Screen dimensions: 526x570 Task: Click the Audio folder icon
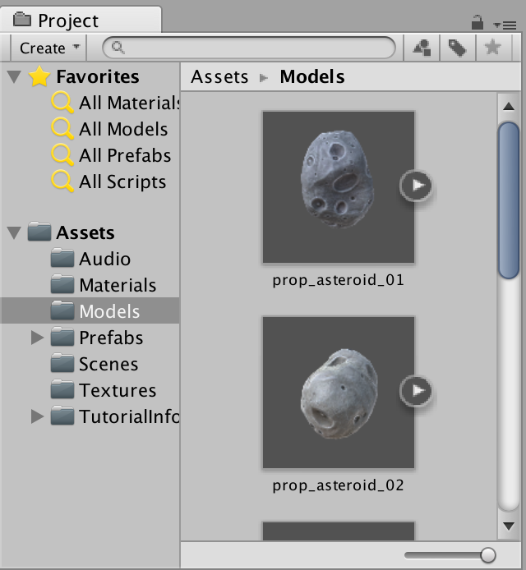(62, 258)
